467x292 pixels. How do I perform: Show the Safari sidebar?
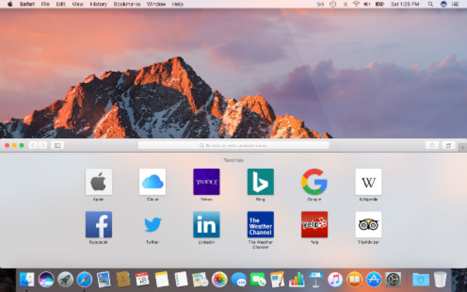click(57, 145)
